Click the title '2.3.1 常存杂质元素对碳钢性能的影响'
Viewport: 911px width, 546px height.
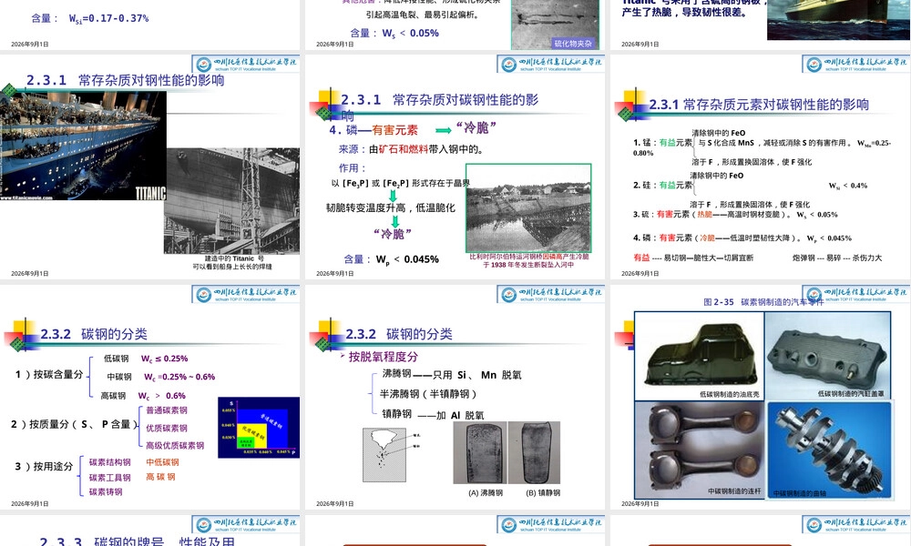pos(759,105)
